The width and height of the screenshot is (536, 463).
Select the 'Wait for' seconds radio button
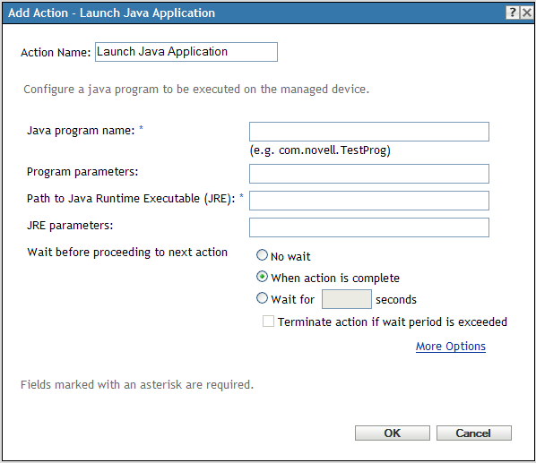[262, 298]
